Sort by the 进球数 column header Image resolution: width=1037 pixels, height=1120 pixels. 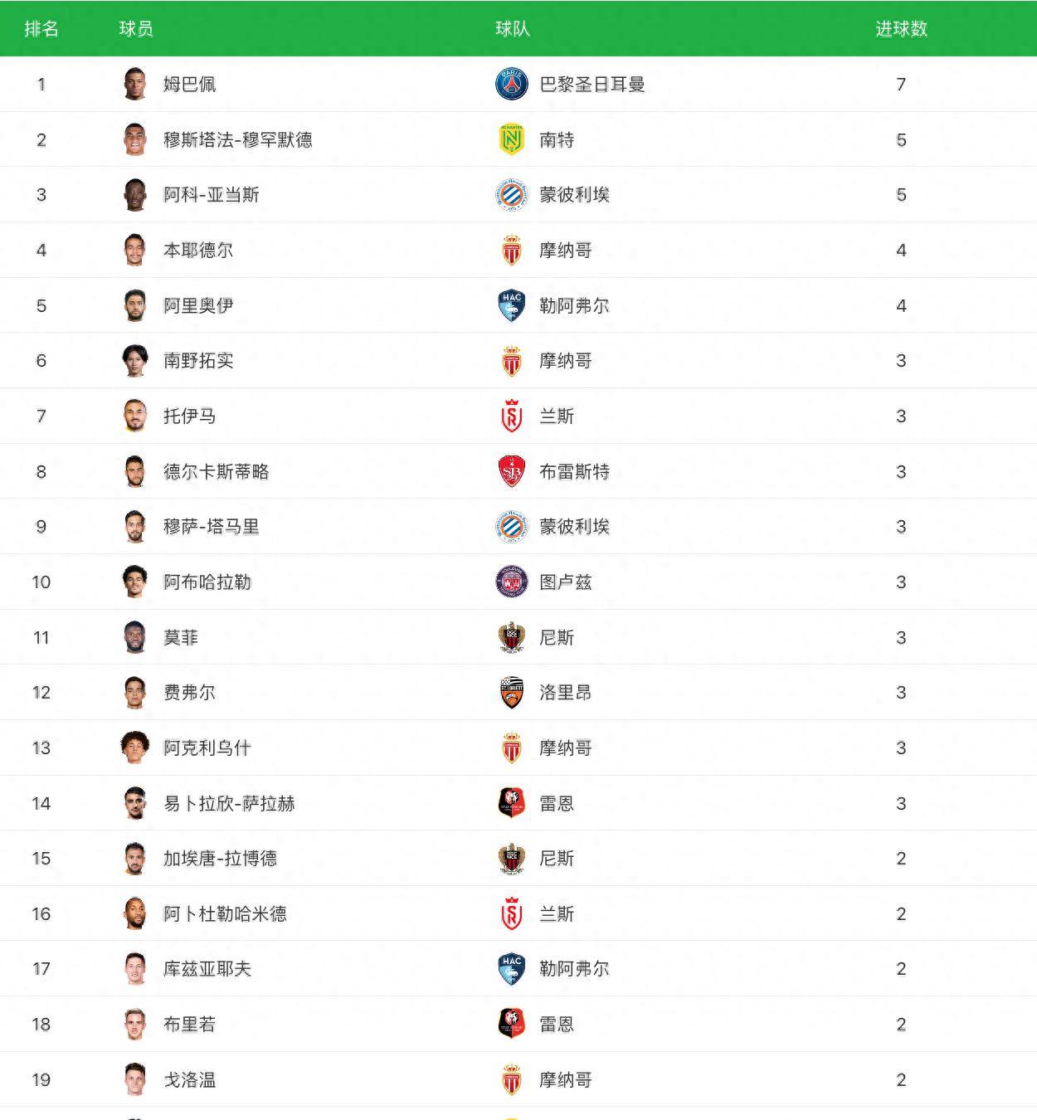[901, 29]
